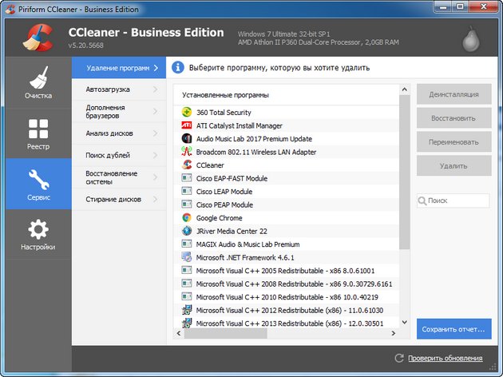The image size is (503, 377).
Task: Open Дополнения браузеров tab
Action: (x=110, y=111)
